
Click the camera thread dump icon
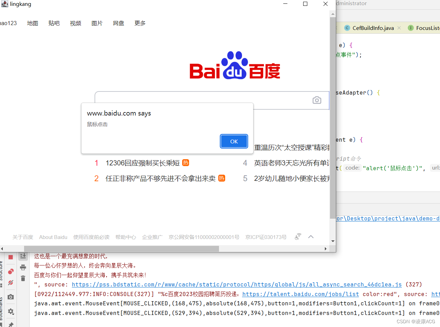point(11,297)
